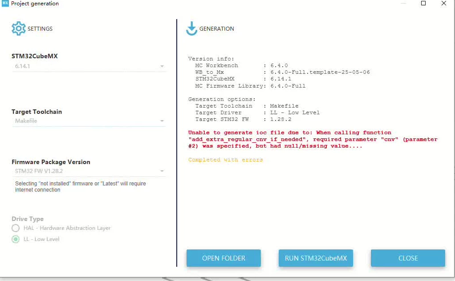Click the MX app icon in title bar
Screen dimensions: 455x281
coord(5,3)
